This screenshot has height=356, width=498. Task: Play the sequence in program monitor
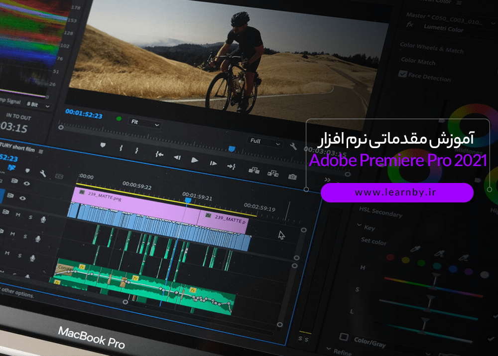click(194, 160)
